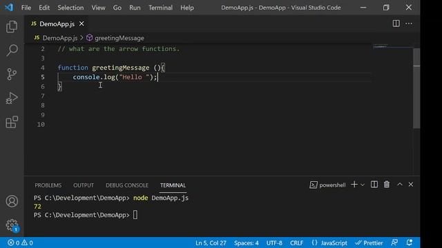This screenshot has height=248, width=442.
Task: Click line number 10 in gutter
Action: (x=41, y=124)
